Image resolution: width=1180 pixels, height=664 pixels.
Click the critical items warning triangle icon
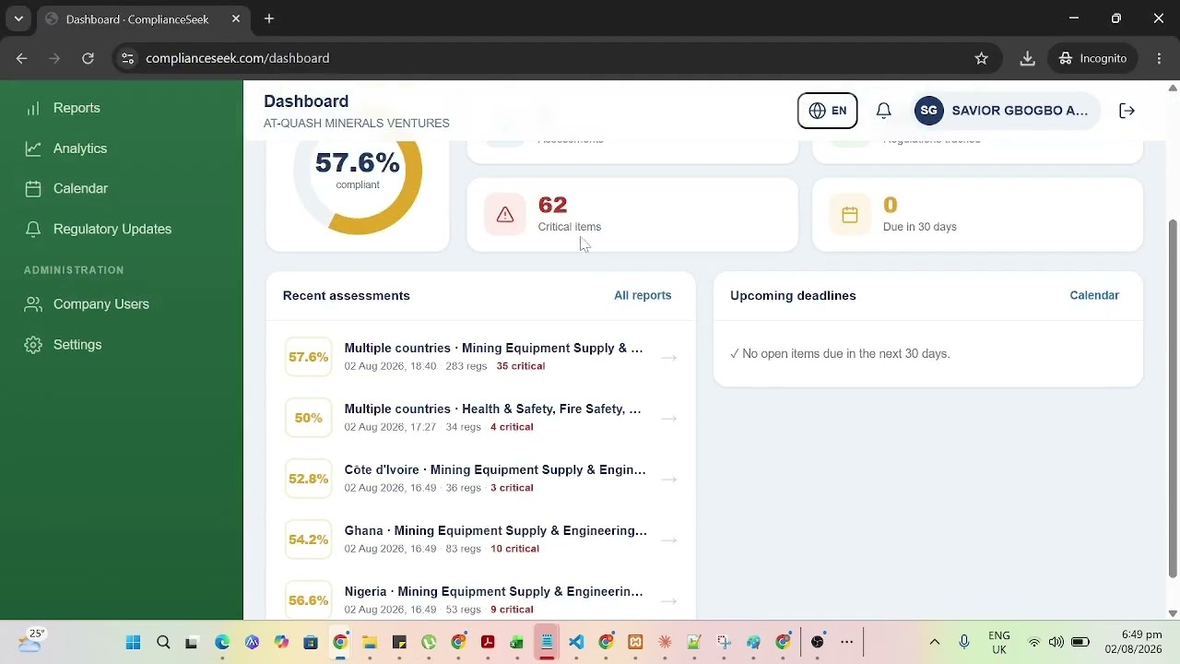click(505, 215)
